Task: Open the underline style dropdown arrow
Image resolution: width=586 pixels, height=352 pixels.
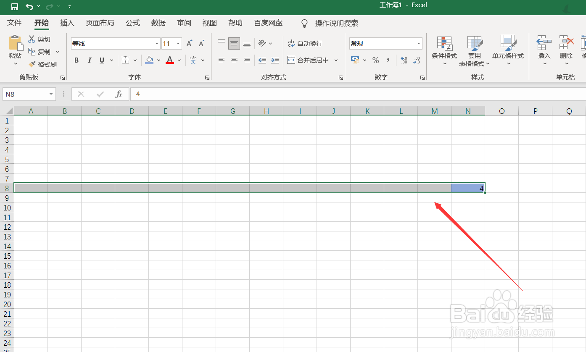Action: pyautogui.click(x=111, y=60)
